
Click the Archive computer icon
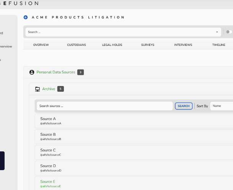37,89
